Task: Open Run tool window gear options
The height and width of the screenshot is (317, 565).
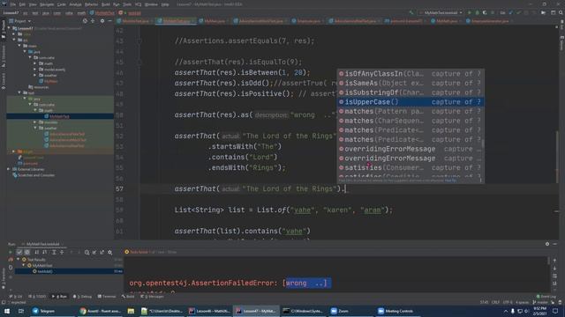Action: pyautogui.click(x=547, y=244)
